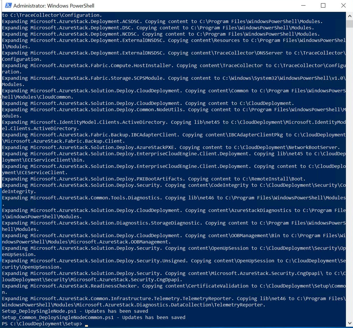Viewport: 353px width, 328px height.
Task: Click the 'Administrator: Windows PowerShell' title text
Action: point(54,6)
